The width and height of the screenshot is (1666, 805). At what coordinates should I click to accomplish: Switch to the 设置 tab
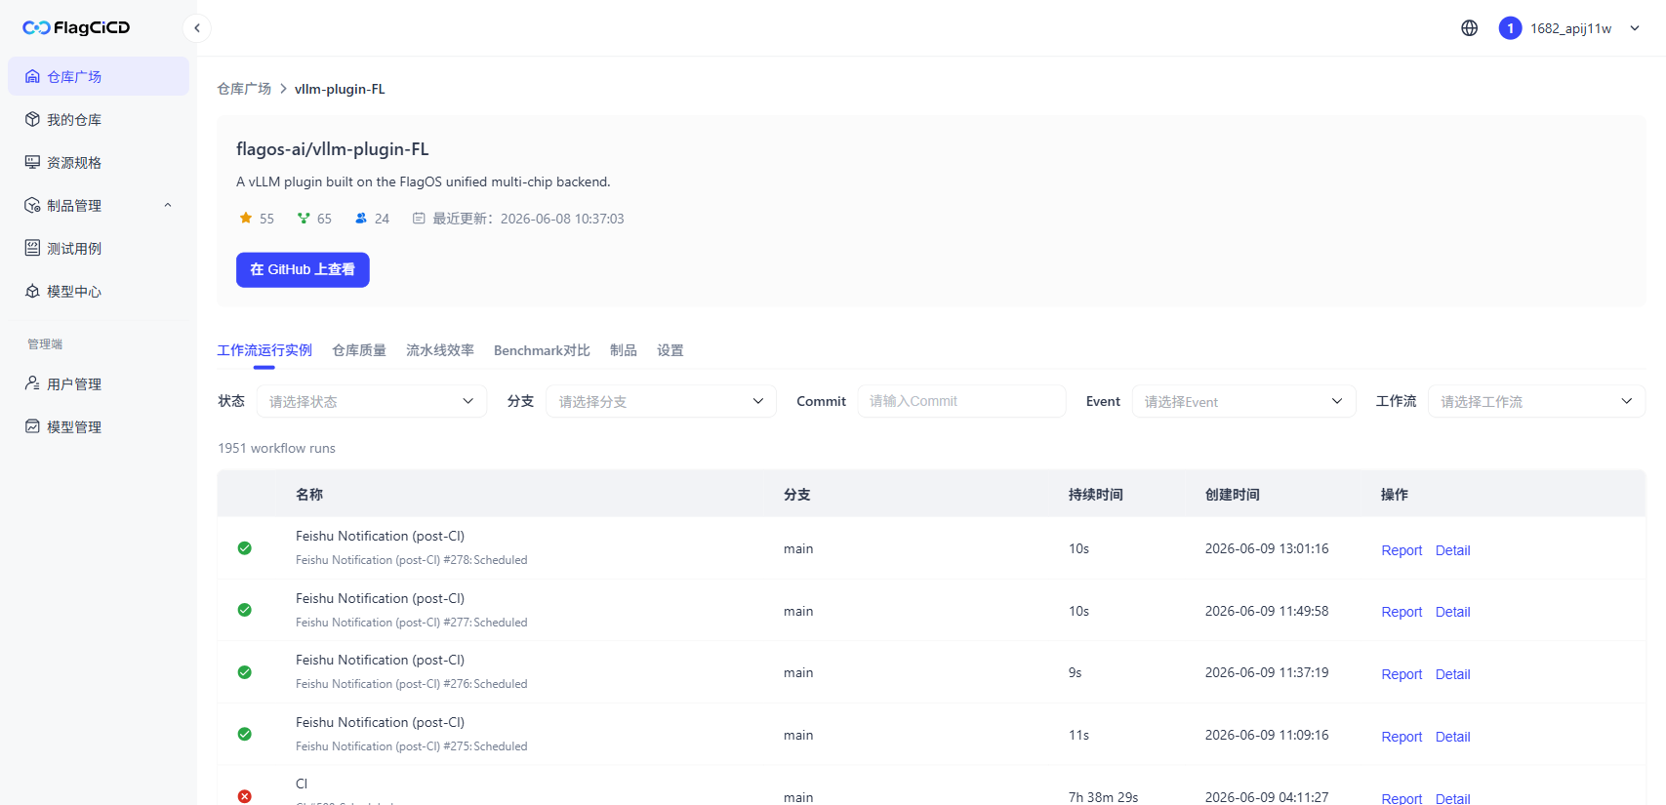point(670,350)
